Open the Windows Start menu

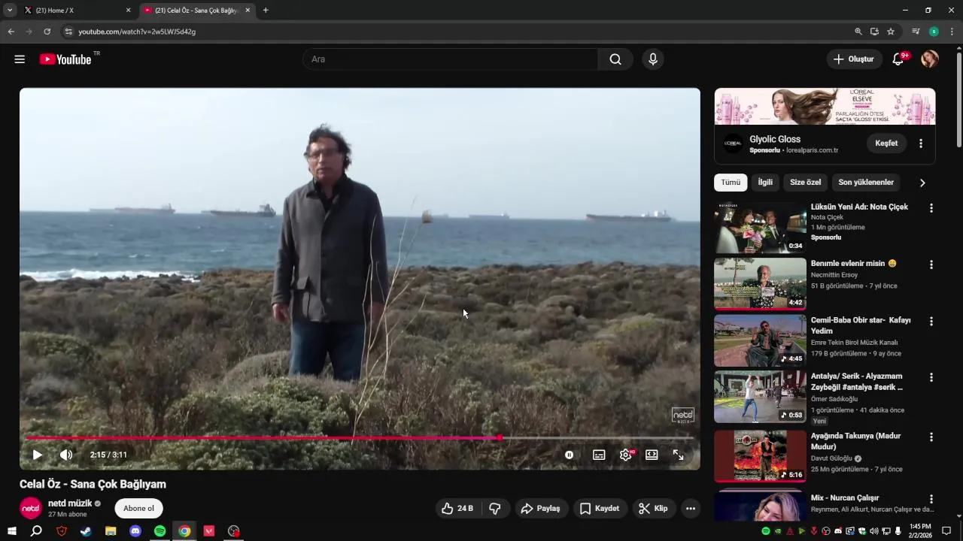point(12,531)
